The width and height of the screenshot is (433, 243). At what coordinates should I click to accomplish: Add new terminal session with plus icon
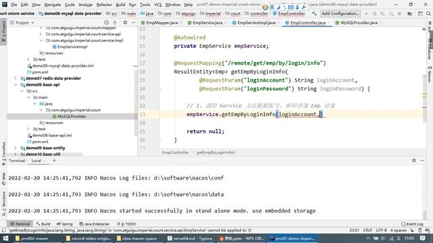54,161
